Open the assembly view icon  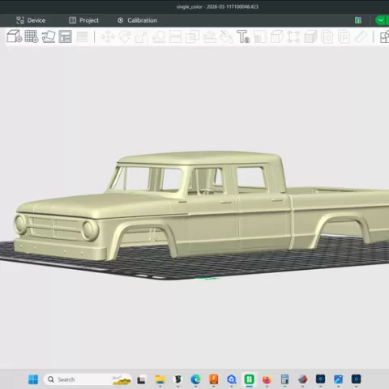coord(384,36)
